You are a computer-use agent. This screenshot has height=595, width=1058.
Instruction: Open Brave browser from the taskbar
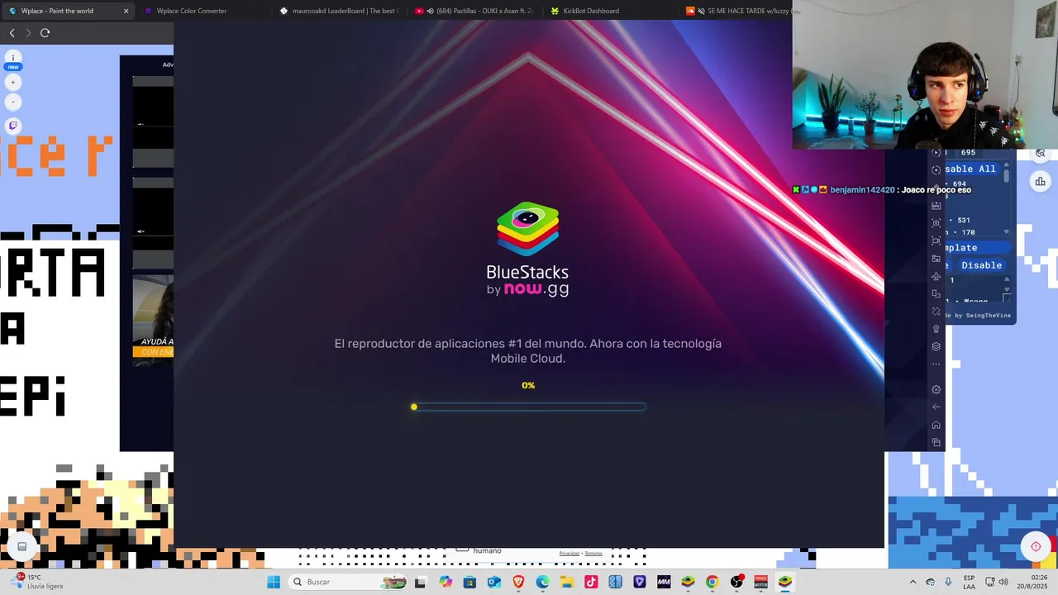tap(518, 582)
